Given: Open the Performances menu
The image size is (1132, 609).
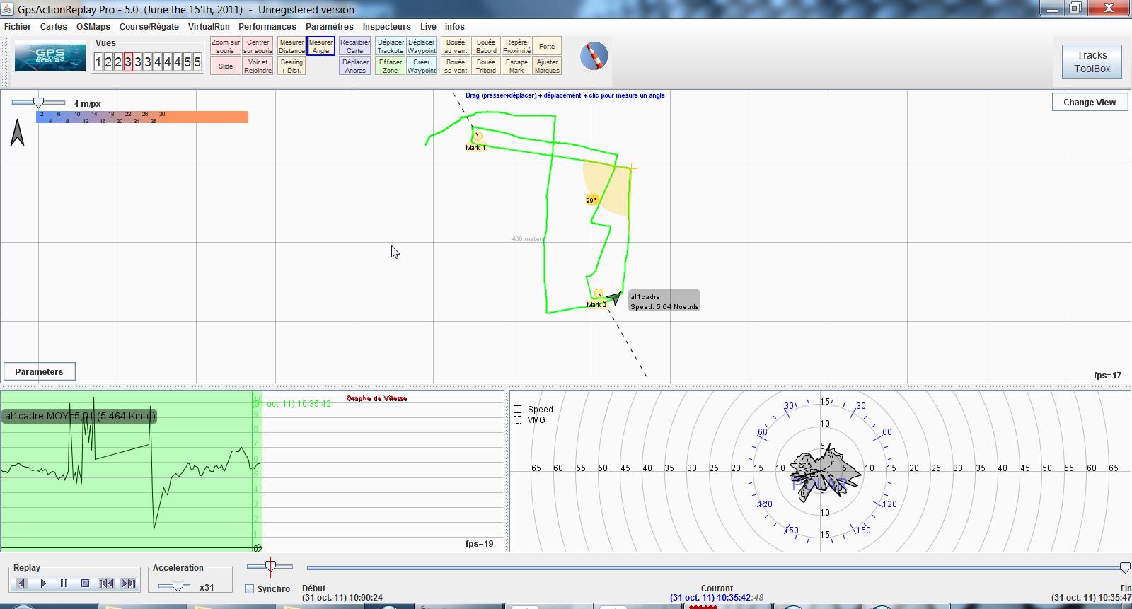Looking at the screenshot, I should (267, 27).
